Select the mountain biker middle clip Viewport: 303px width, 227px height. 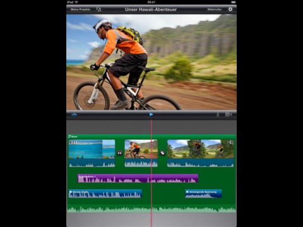pyautogui.click(x=141, y=153)
